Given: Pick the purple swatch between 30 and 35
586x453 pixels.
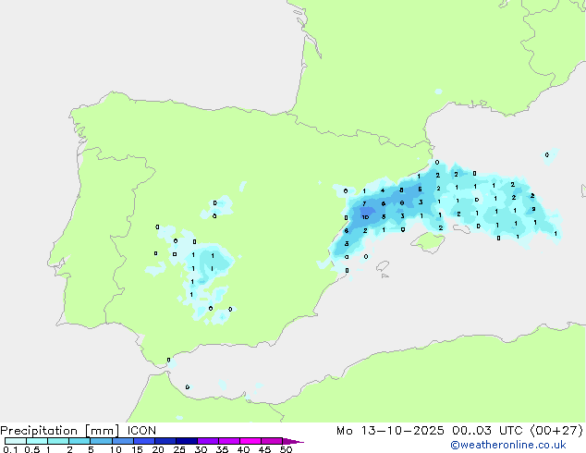Looking at the screenshot, I should [x=207, y=441].
